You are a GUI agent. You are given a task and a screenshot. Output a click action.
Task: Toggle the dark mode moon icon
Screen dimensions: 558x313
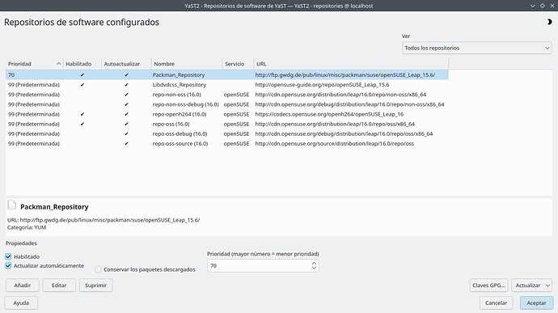click(549, 22)
